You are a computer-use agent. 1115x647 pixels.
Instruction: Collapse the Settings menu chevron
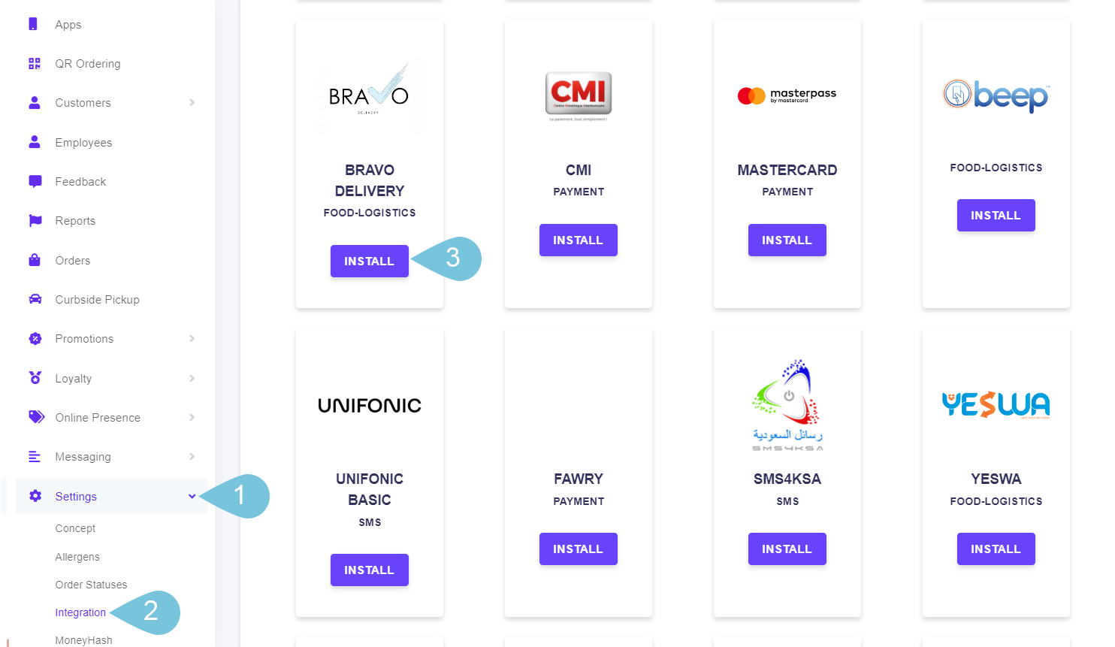192,496
